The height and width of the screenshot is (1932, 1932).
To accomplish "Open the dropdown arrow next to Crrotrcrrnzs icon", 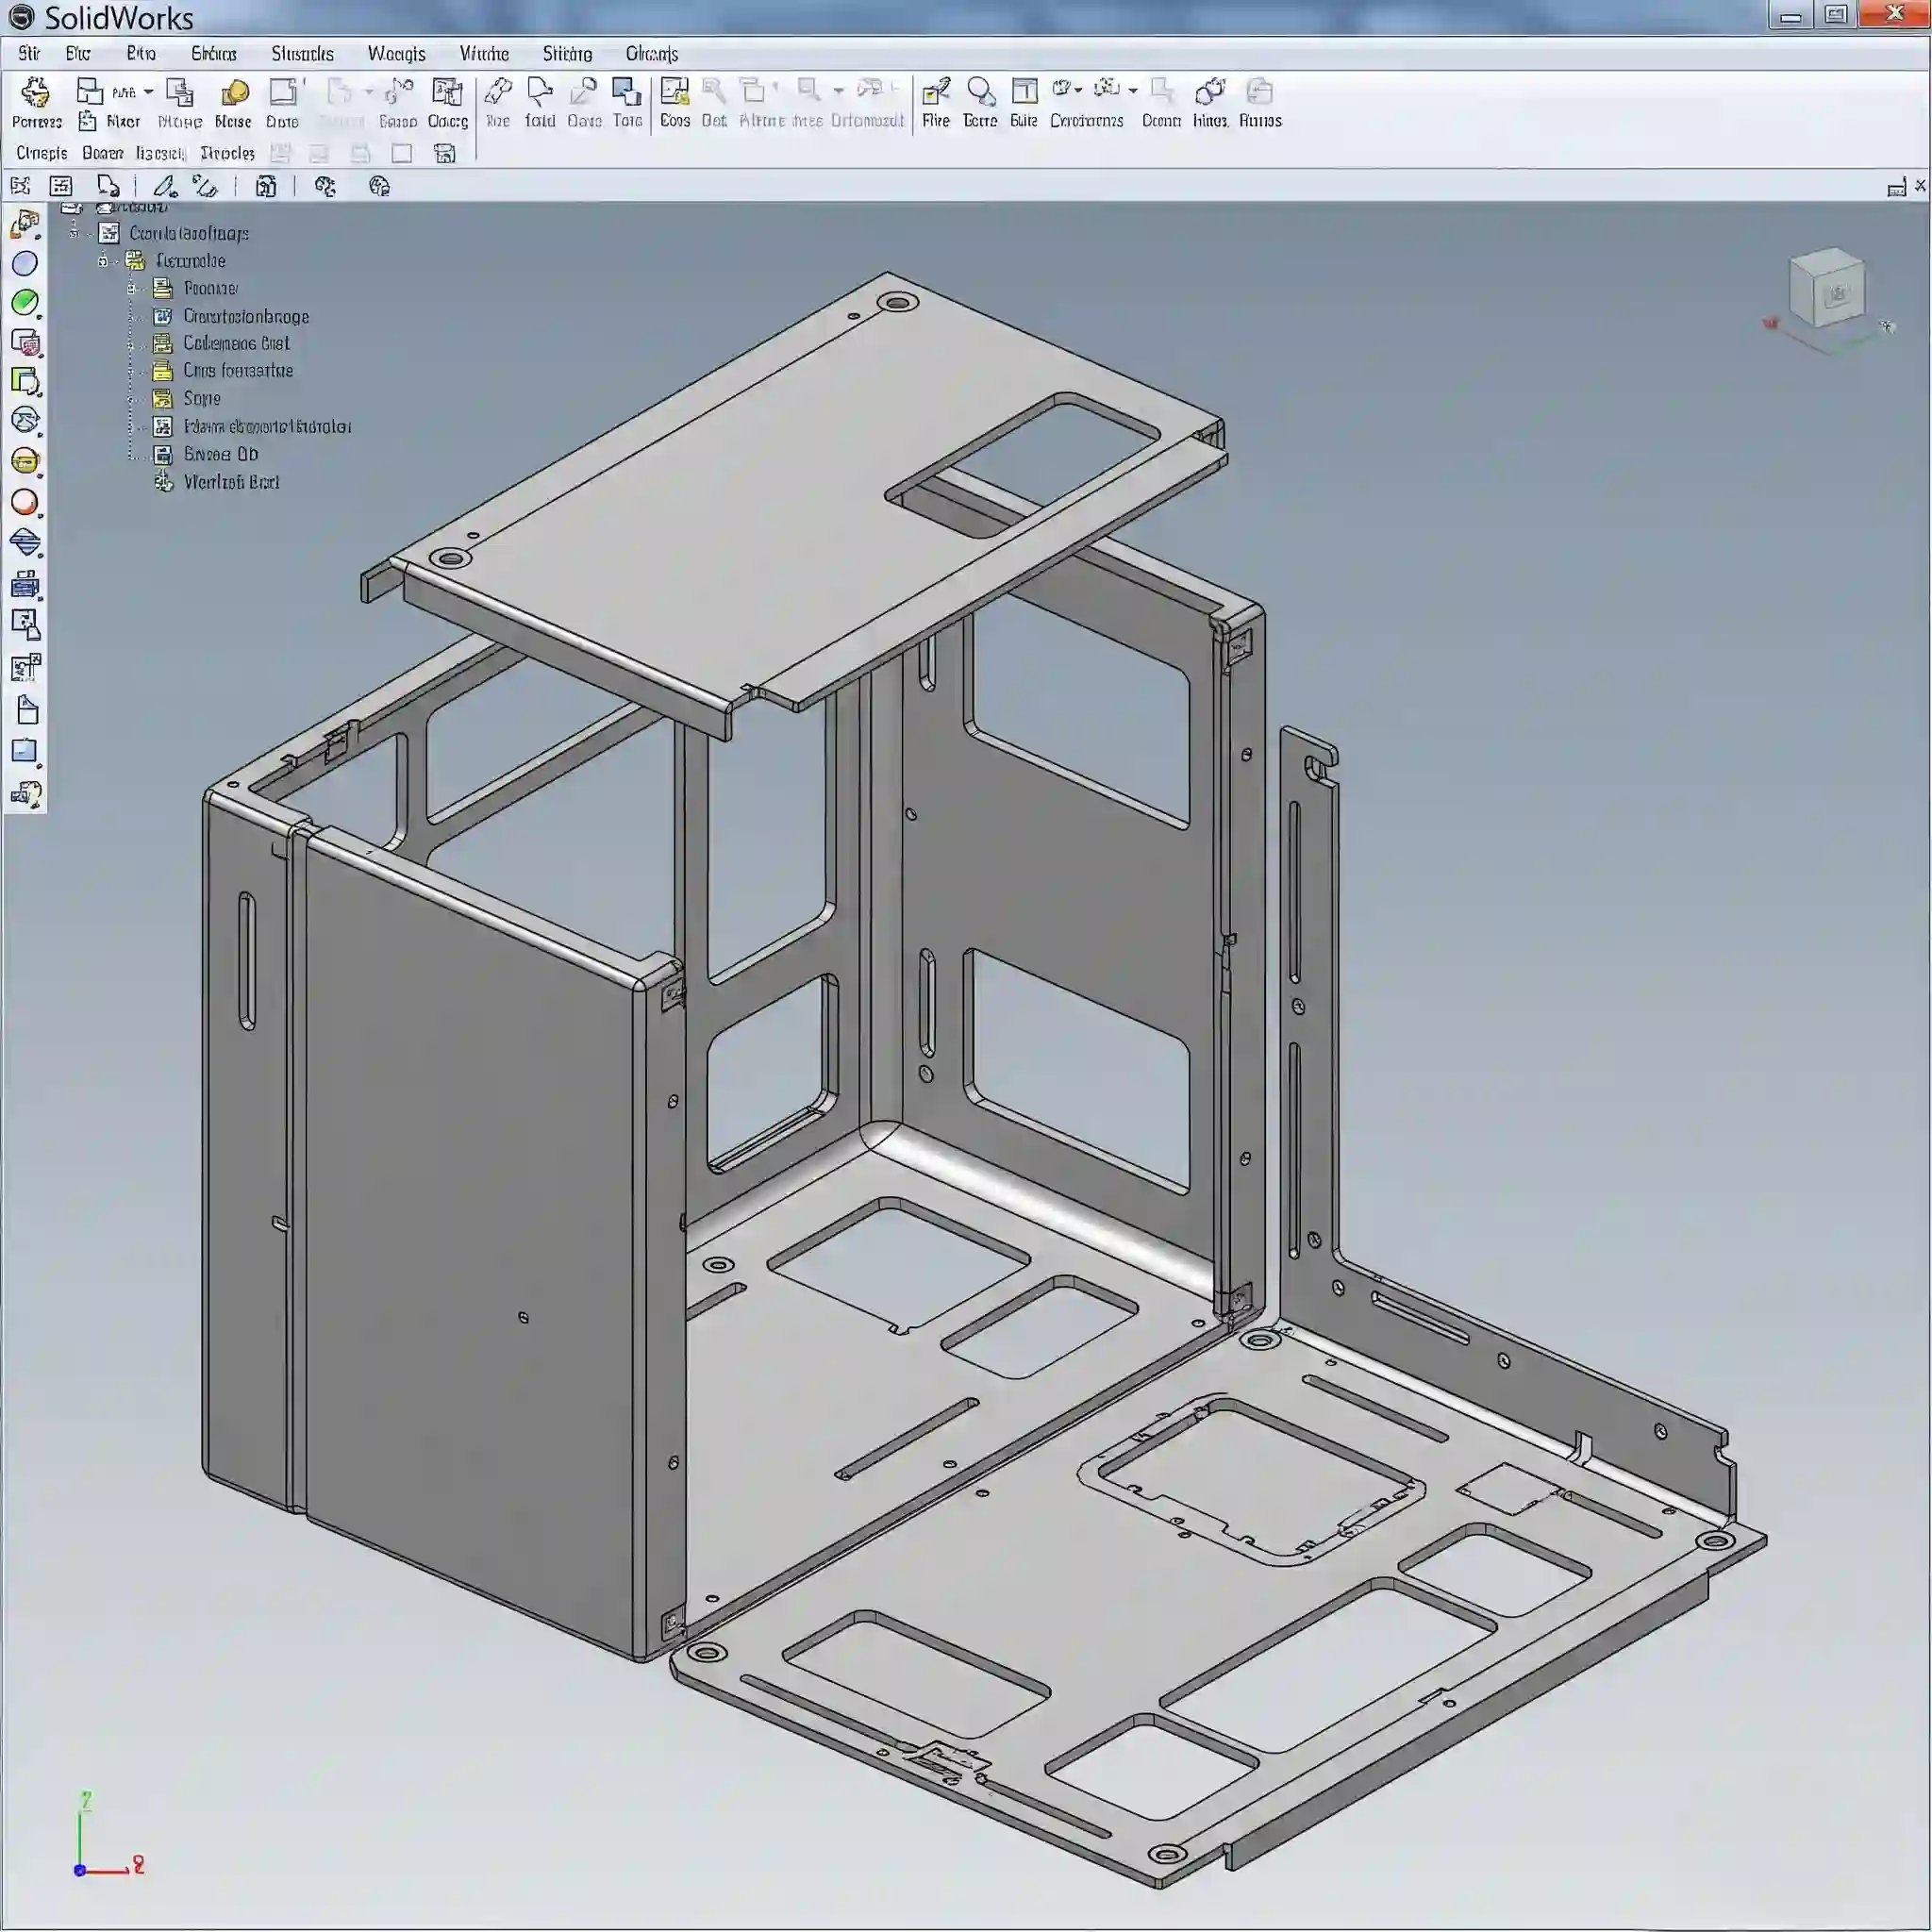I will [1078, 90].
